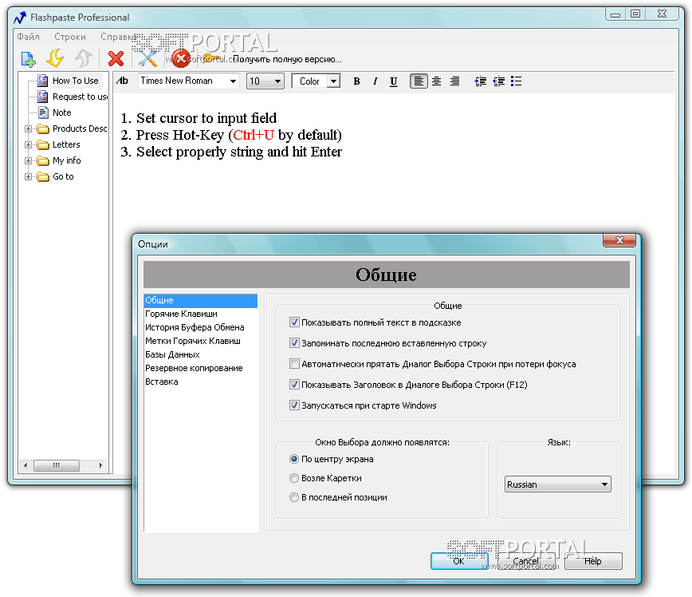Toggle underline formatting
The height and width of the screenshot is (597, 692).
393,81
